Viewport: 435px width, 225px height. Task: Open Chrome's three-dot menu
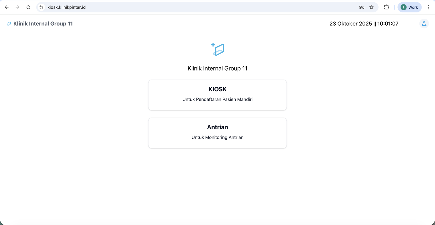point(428,7)
